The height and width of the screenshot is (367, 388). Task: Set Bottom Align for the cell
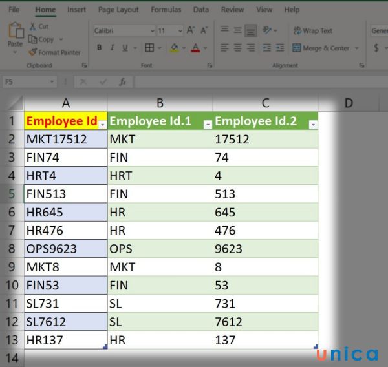click(x=251, y=30)
